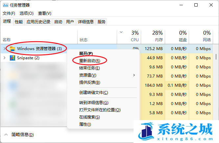The width and height of the screenshot is (219, 143).
Task: Click the 184.0 MB memory cell
Action: pos(154,85)
